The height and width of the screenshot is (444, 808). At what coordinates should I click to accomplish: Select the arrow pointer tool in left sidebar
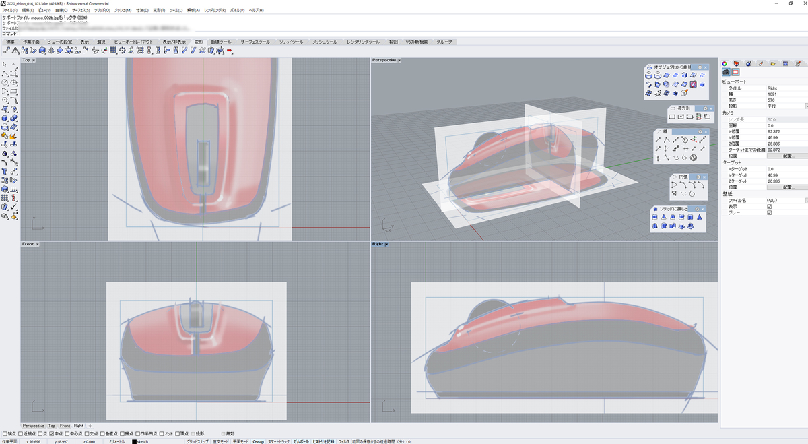click(x=5, y=64)
